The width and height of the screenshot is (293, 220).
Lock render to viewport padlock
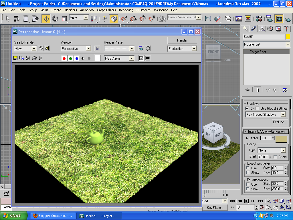97,48
